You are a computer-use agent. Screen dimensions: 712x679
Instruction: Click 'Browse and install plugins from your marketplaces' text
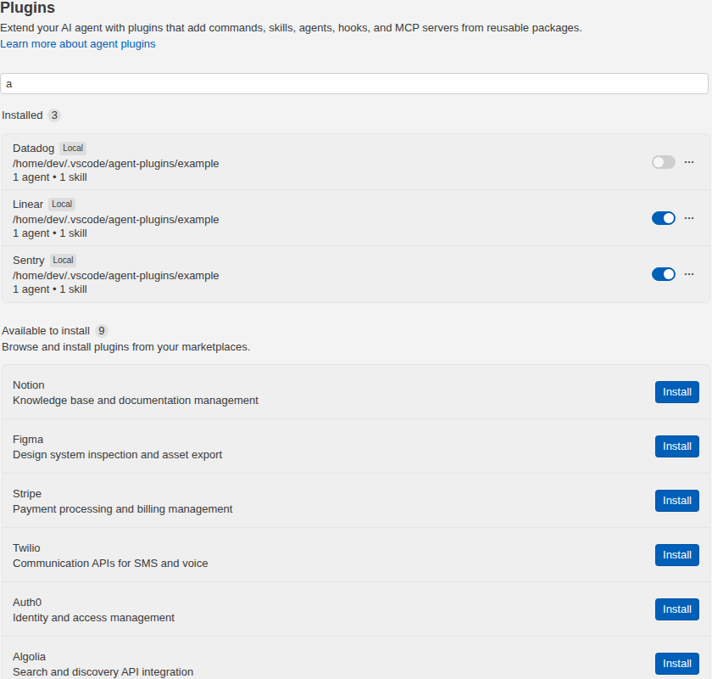click(125, 347)
